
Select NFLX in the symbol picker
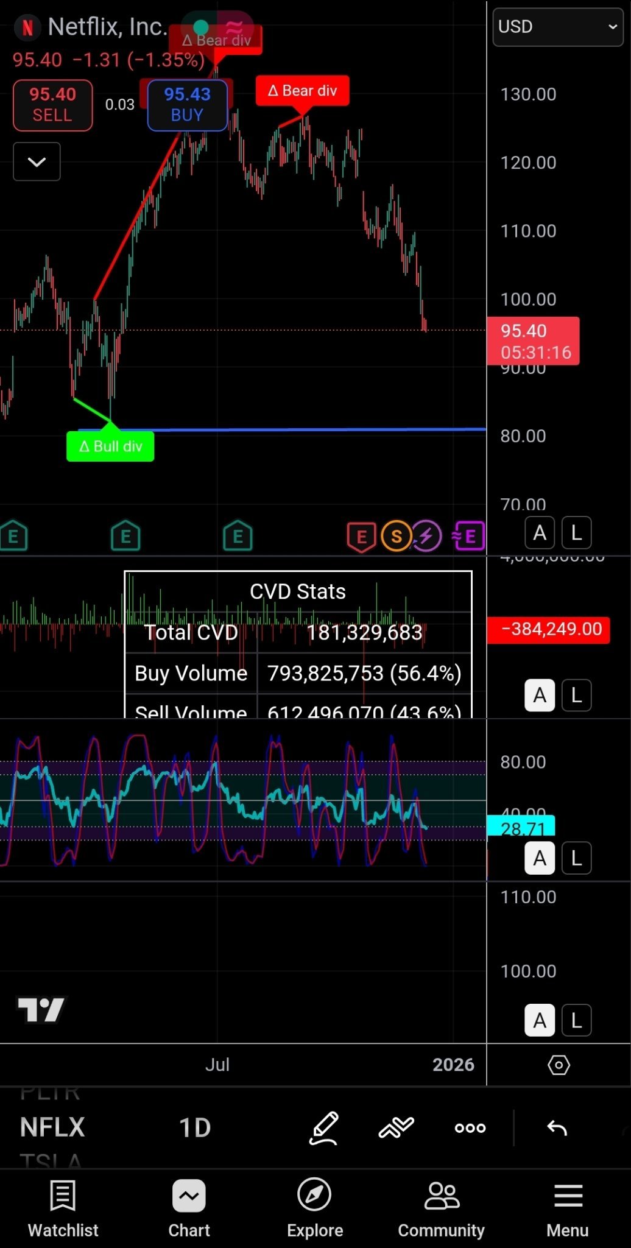pos(52,1127)
